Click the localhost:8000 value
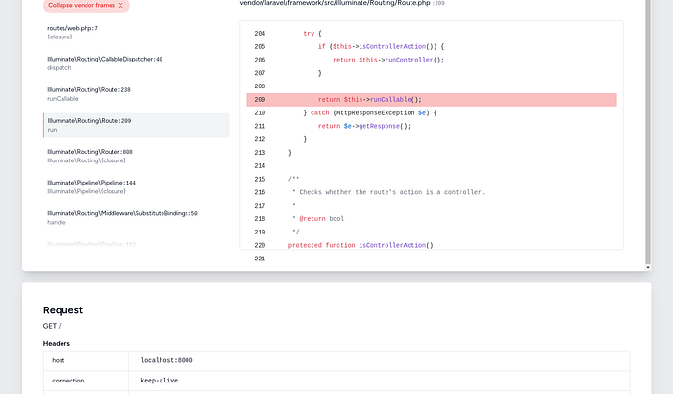This screenshot has height=394, width=673. coord(166,360)
